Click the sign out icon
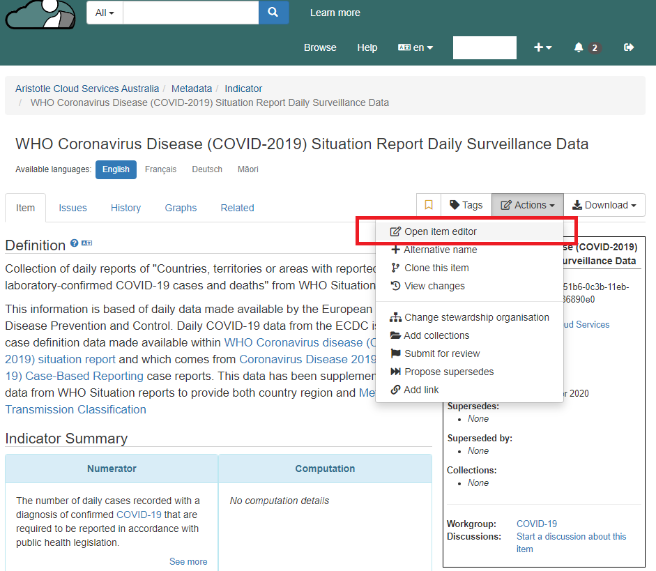656x571 pixels. (629, 47)
